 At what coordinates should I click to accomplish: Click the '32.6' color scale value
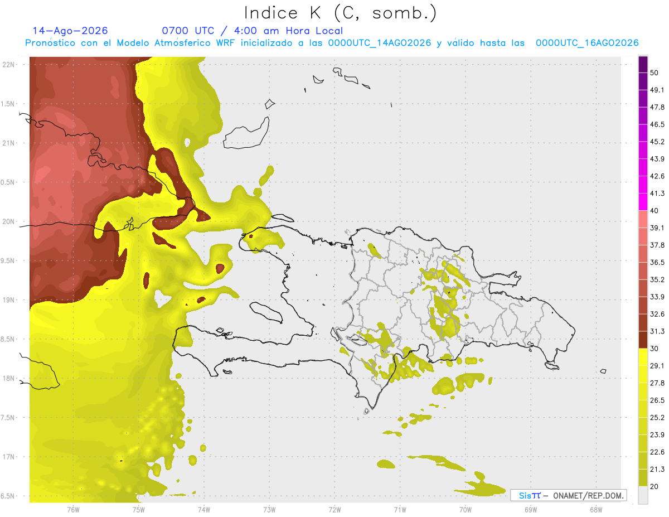pyautogui.click(x=657, y=314)
